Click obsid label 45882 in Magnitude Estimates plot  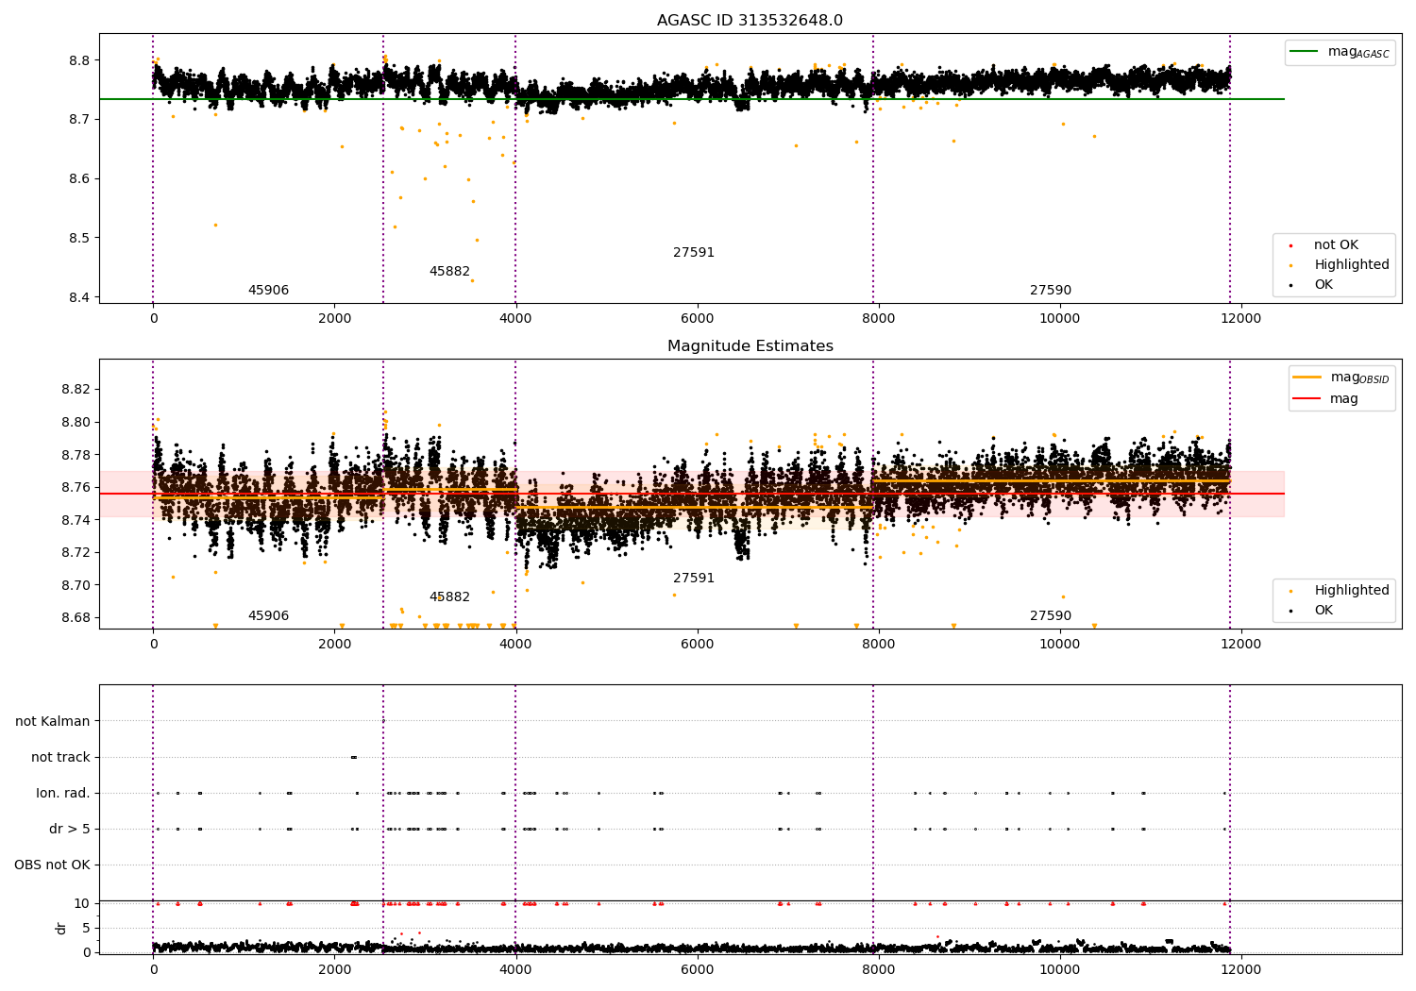[x=449, y=597]
